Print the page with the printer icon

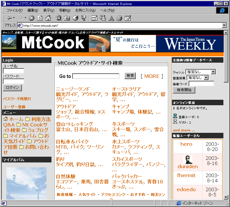(x=119, y=18)
